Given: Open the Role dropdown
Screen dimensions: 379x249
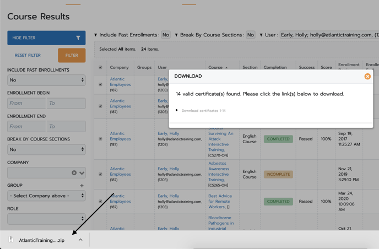Looking at the screenshot, I should tap(46, 219).
